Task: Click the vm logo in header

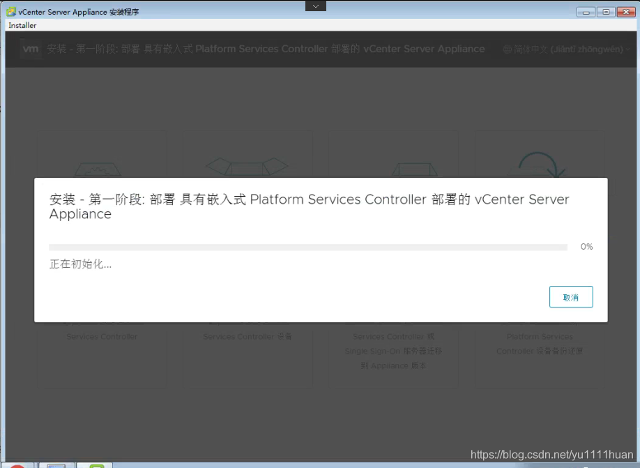Action: 31,49
